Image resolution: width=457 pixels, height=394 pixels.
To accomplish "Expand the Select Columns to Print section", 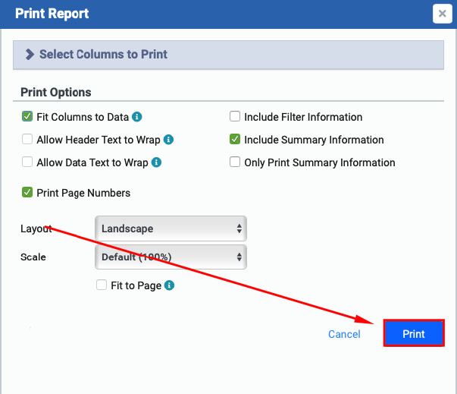I will click(x=228, y=55).
